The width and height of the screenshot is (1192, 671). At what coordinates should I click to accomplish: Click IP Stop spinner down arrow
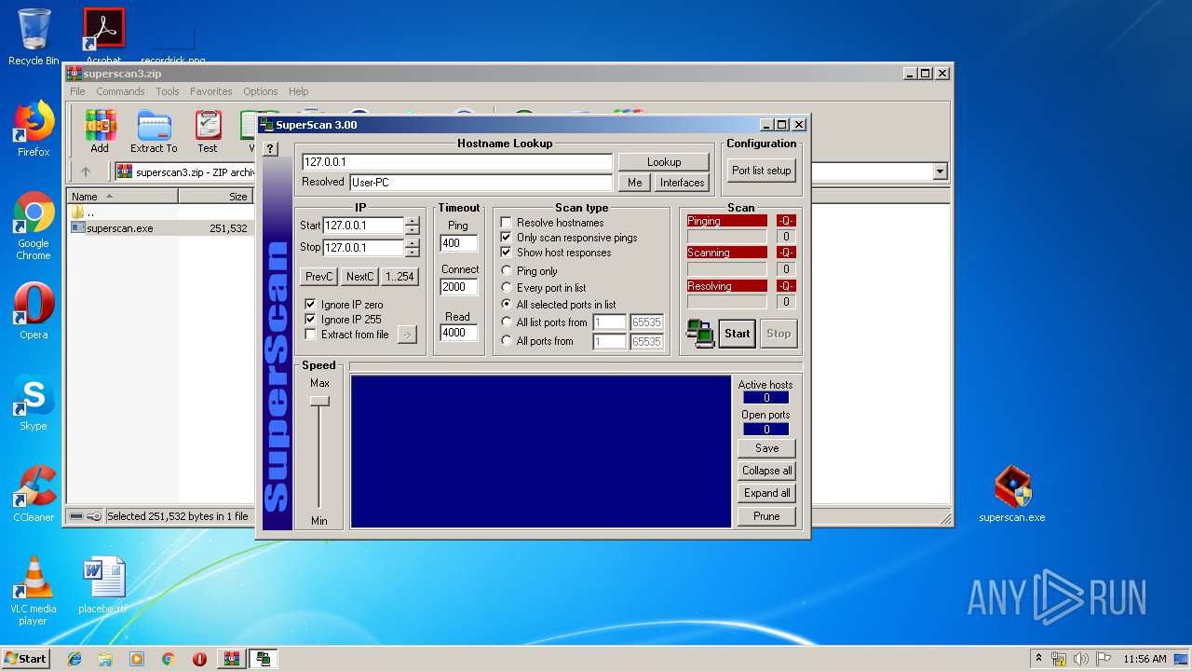tap(413, 252)
